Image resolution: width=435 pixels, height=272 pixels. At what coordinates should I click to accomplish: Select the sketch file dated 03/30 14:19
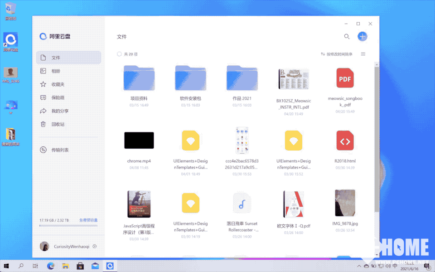point(190,203)
